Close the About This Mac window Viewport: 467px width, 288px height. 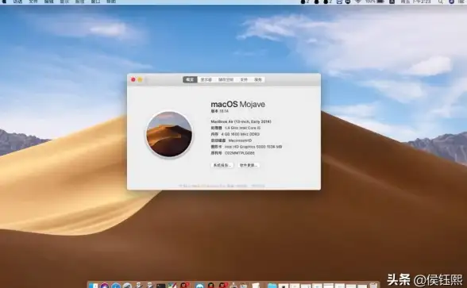pos(133,79)
